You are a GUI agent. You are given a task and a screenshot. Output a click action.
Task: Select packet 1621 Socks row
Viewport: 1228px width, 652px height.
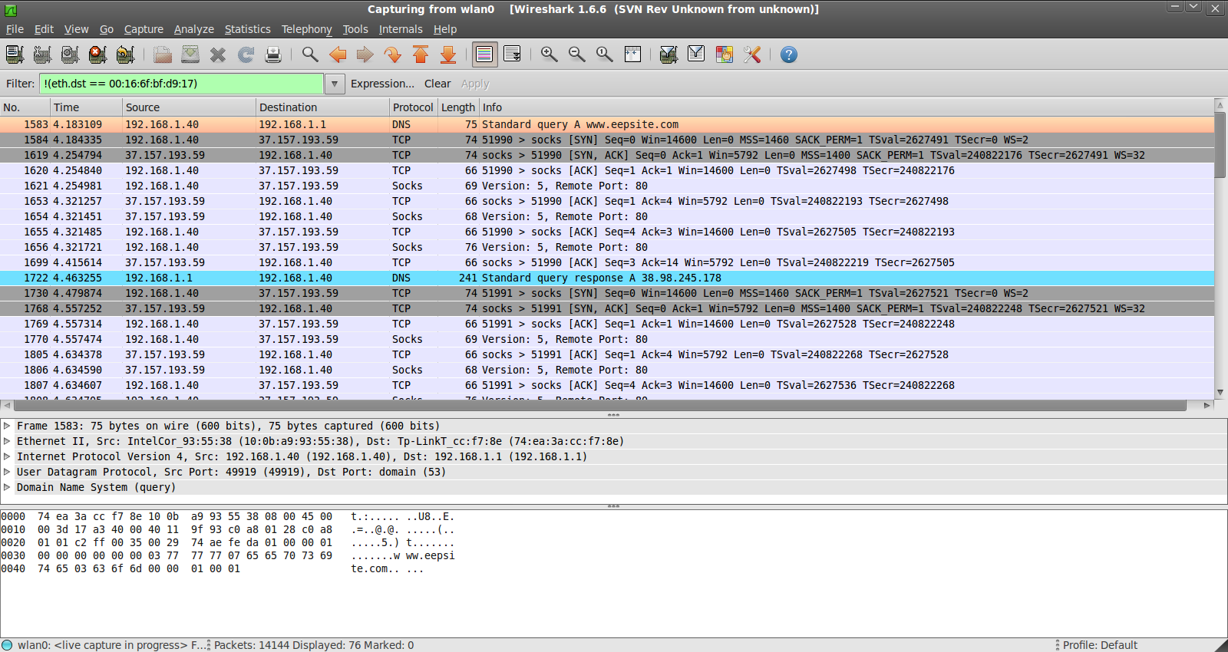[x=607, y=186]
